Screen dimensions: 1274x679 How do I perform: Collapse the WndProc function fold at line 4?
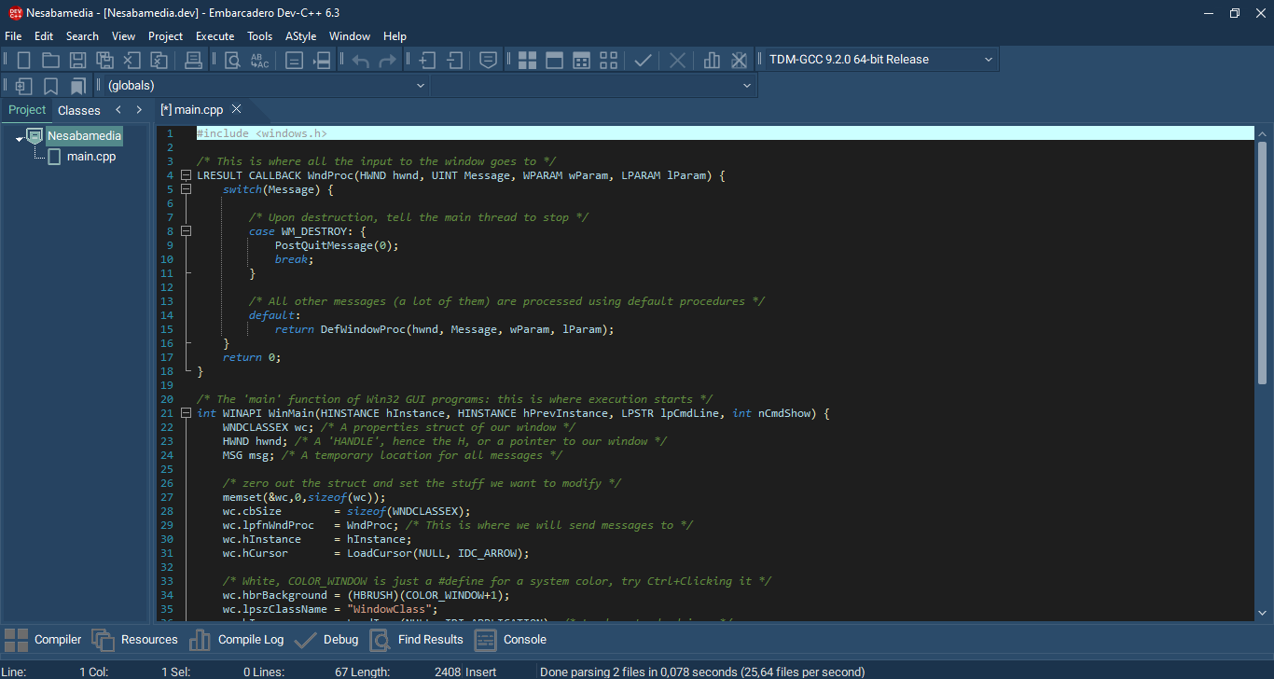pyautogui.click(x=187, y=175)
